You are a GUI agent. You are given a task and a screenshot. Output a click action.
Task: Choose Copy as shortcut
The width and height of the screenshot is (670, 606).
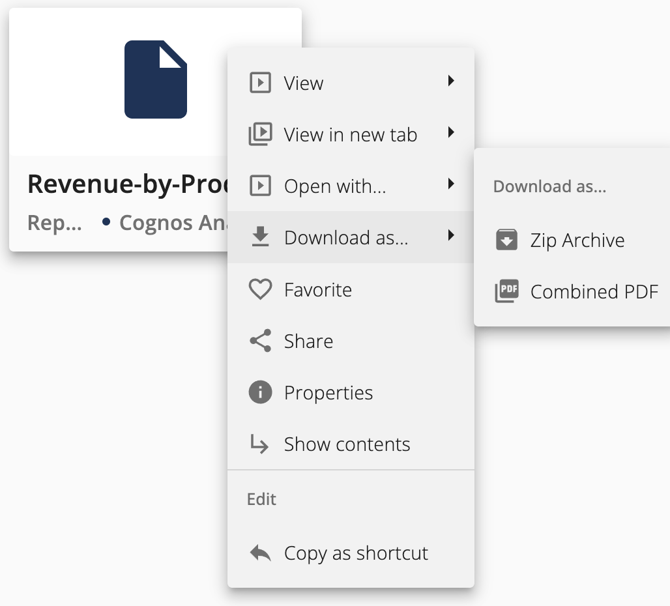click(x=351, y=553)
